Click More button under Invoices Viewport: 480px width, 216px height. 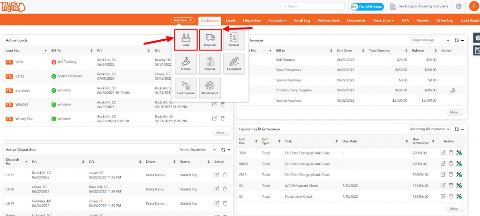tap(455, 112)
